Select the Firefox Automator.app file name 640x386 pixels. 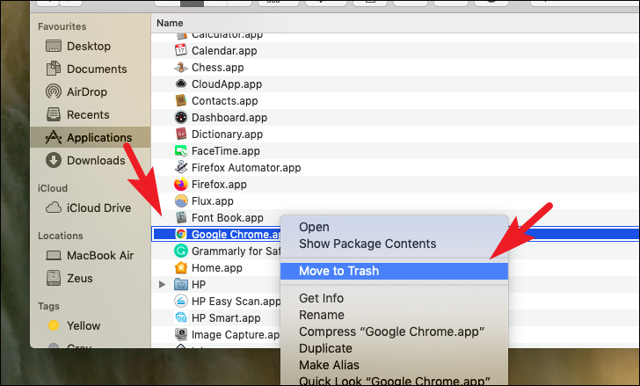coord(246,168)
